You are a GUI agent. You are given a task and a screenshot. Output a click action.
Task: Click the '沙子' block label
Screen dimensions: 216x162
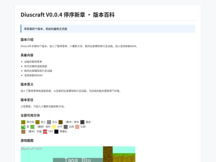coord(60,127)
